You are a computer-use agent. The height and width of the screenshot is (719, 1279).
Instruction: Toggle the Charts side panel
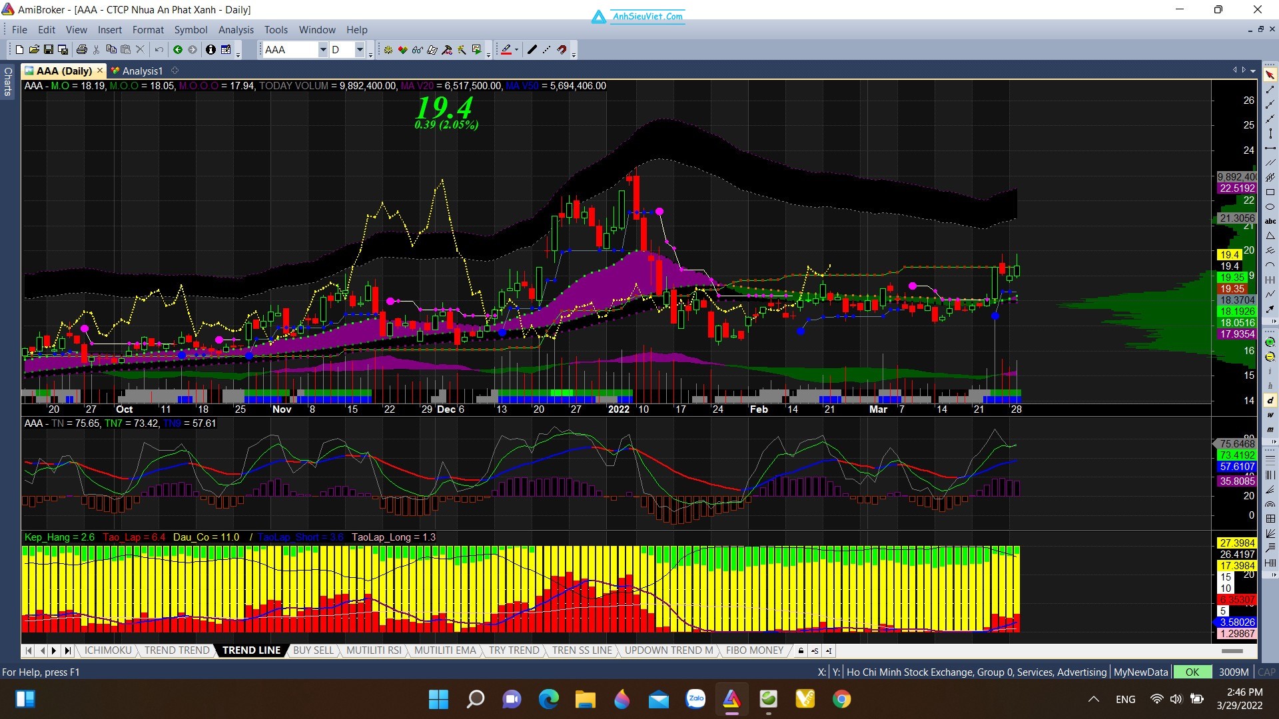8,81
